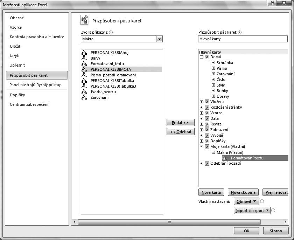Click the macro icon next to Zarovnani
This screenshot has width=294, height=240.
coord(84,97)
